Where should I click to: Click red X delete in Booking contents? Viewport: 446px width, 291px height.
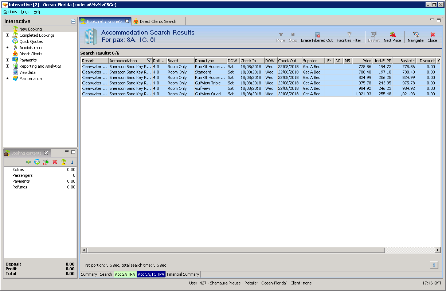55,162
